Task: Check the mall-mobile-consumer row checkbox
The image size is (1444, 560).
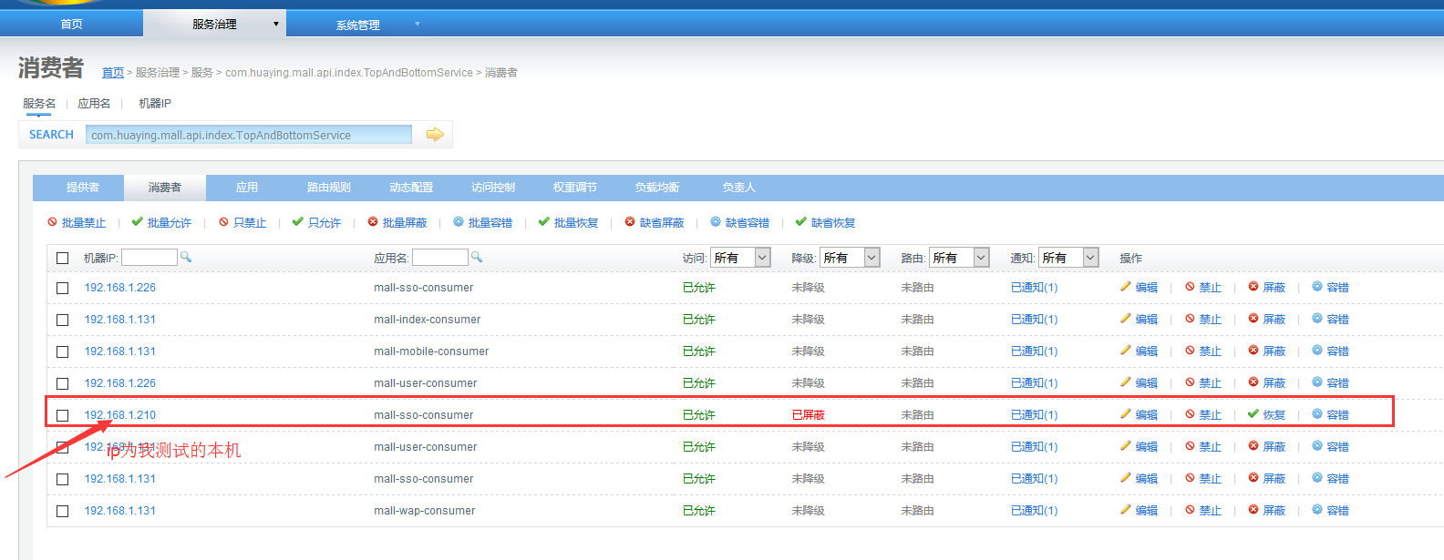Action: coord(63,351)
